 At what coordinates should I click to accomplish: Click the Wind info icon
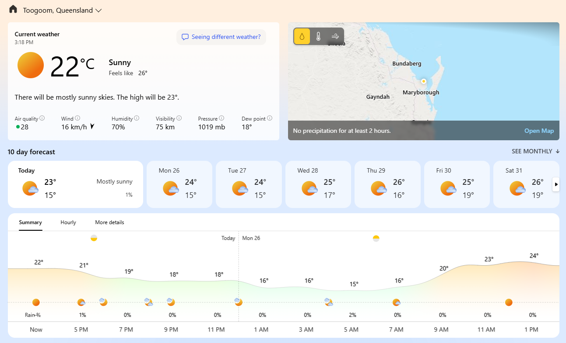click(77, 118)
